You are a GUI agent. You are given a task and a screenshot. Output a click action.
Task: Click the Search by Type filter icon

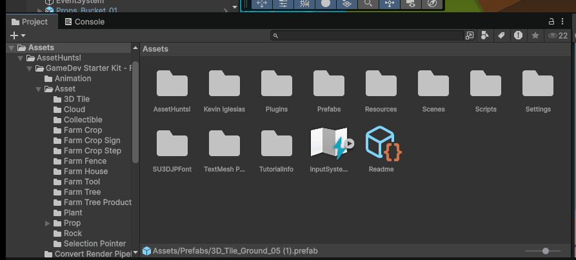pos(484,35)
